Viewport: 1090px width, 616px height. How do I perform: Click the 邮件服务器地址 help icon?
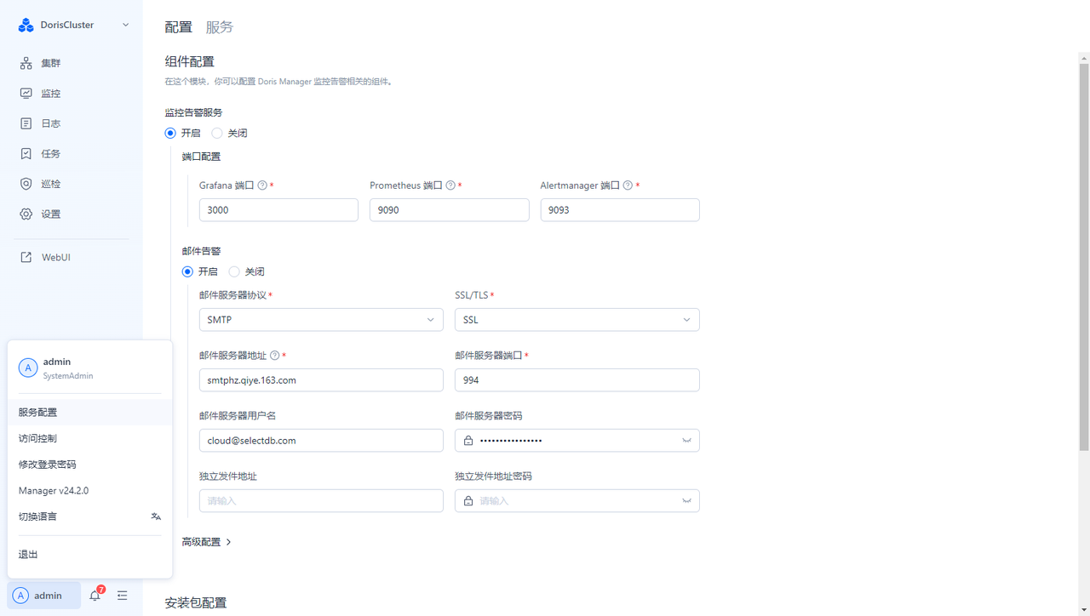click(x=274, y=356)
